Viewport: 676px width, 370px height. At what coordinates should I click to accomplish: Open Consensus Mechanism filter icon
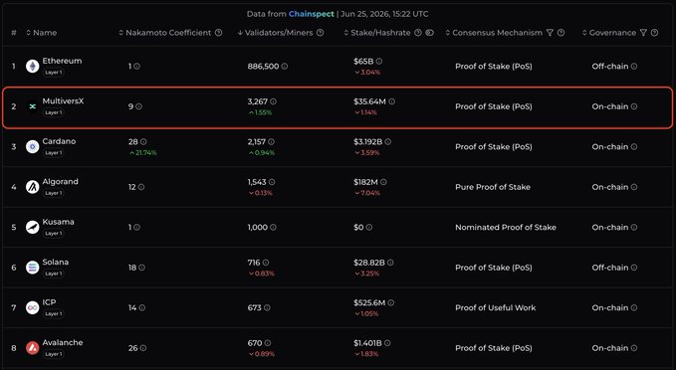click(x=550, y=33)
